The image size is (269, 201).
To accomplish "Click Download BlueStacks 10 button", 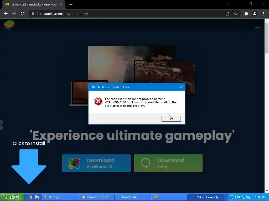I will (96, 163).
